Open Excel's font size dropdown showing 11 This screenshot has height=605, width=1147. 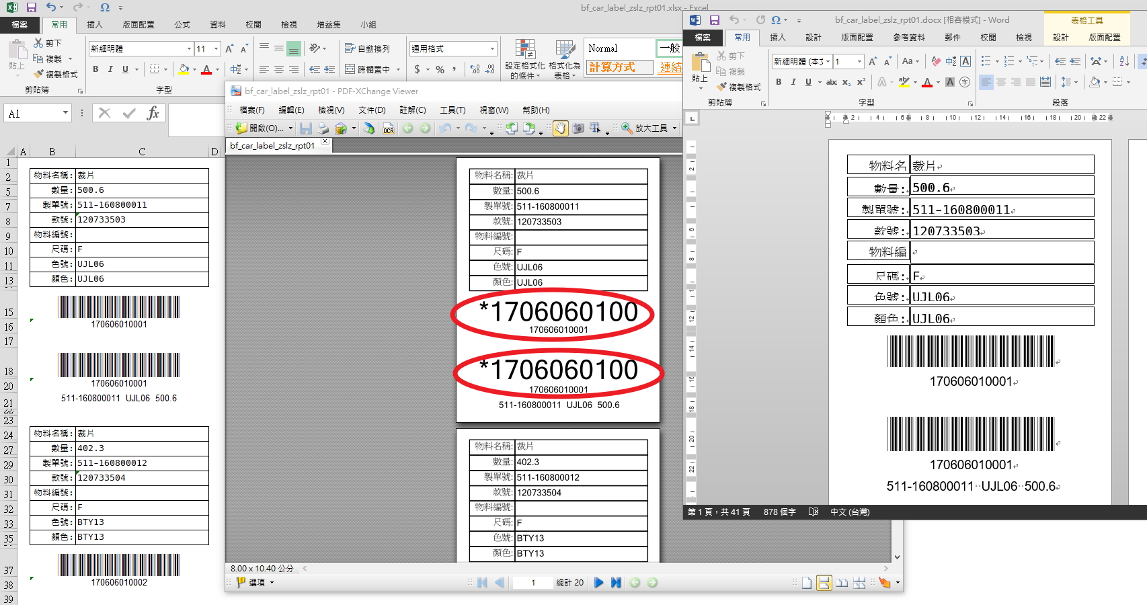(x=216, y=48)
